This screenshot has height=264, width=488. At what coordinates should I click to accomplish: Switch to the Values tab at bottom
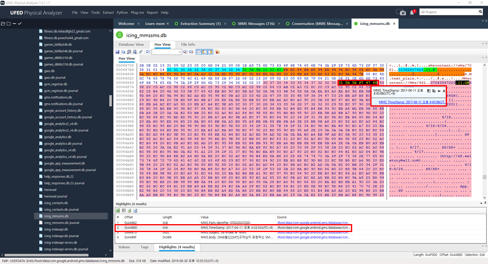(x=124, y=247)
